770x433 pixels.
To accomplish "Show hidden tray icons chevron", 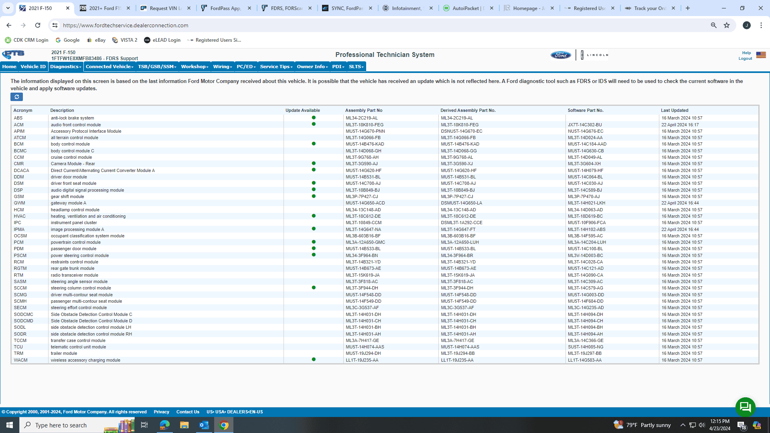I will [x=683, y=425].
